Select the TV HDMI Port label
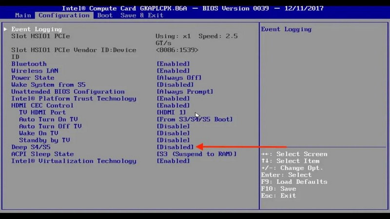The image size is (390, 219). (42, 112)
